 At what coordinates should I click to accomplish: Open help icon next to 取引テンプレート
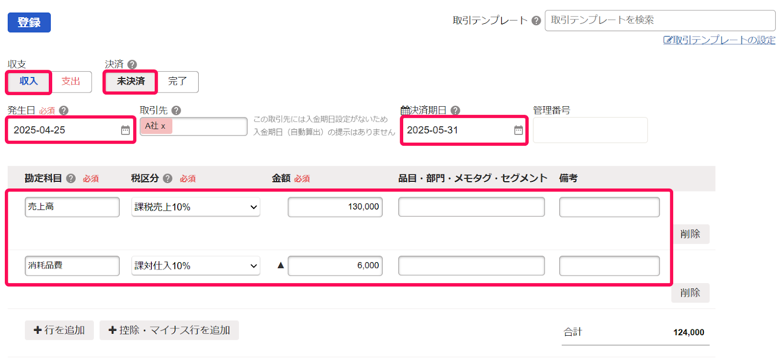pyautogui.click(x=536, y=20)
